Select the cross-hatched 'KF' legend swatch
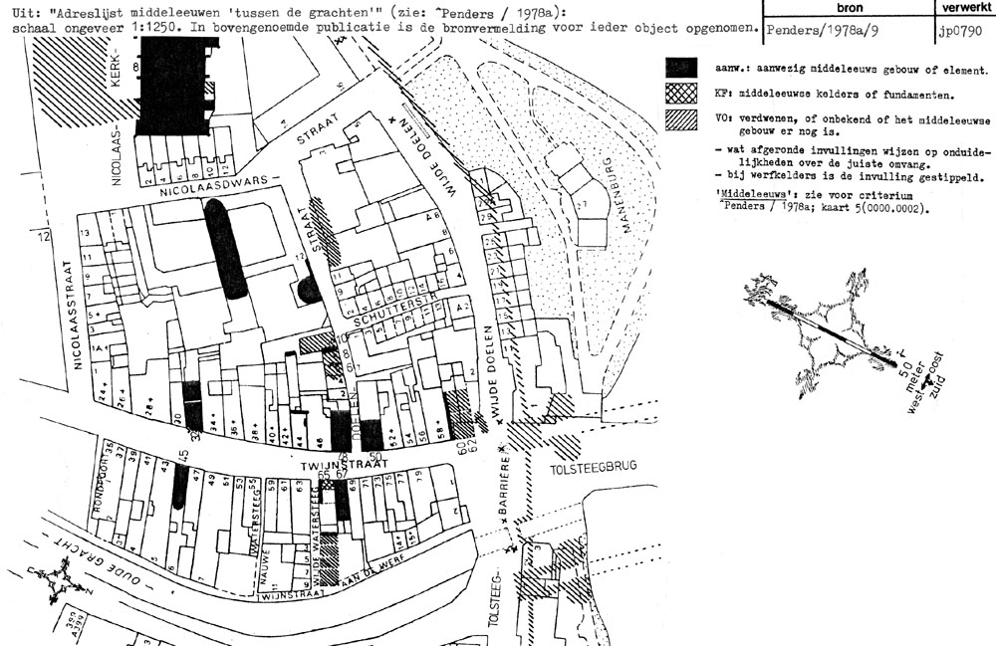 pos(683,95)
